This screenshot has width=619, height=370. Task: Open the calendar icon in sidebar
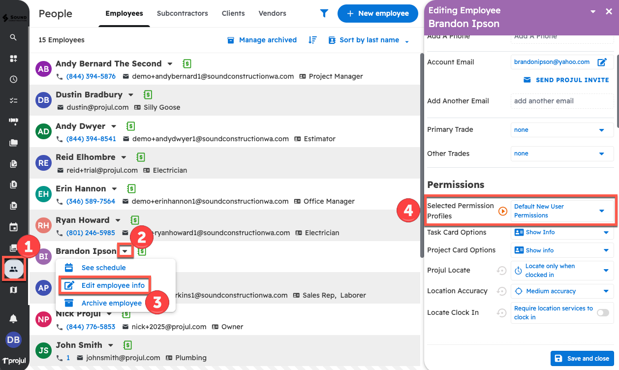coord(13,227)
